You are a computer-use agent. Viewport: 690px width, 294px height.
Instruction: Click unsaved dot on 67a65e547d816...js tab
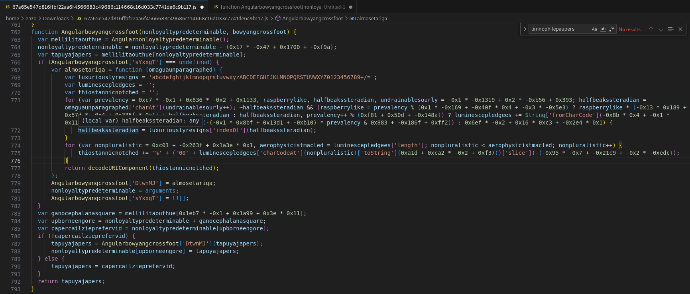[x=202, y=7]
